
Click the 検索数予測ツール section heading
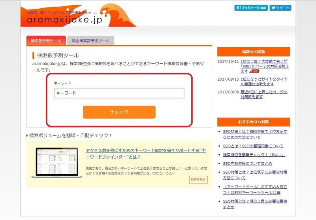coord(58,55)
